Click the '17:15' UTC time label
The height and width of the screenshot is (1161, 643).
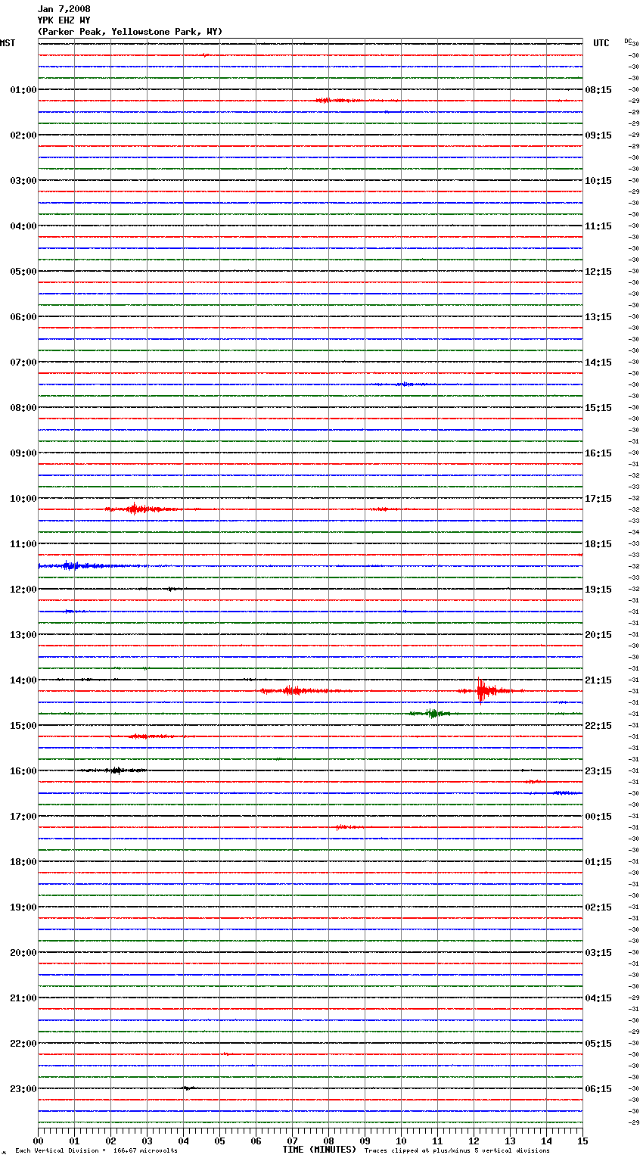[x=598, y=499]
